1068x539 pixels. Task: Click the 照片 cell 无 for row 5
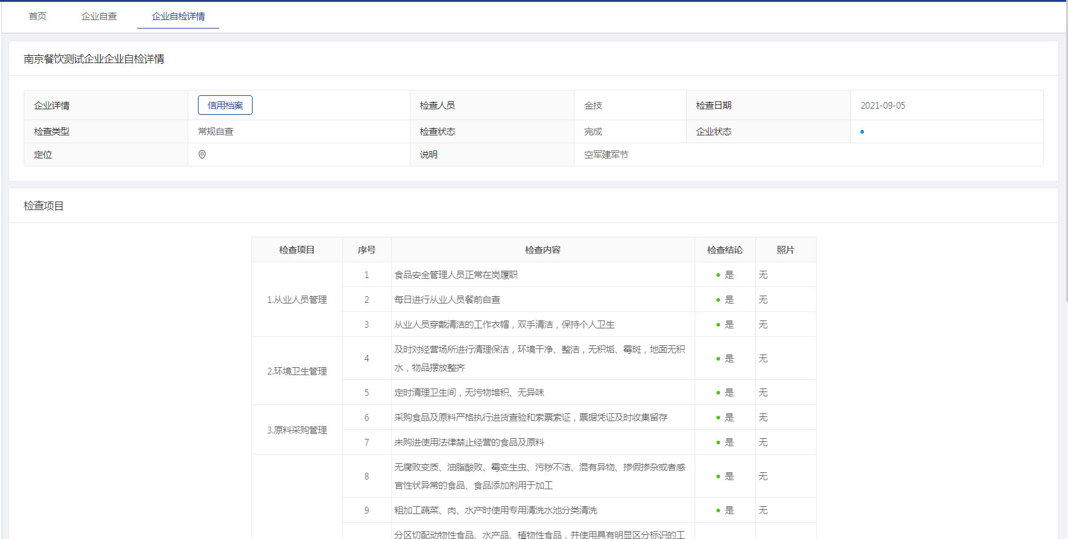click(x=763, y=393)
